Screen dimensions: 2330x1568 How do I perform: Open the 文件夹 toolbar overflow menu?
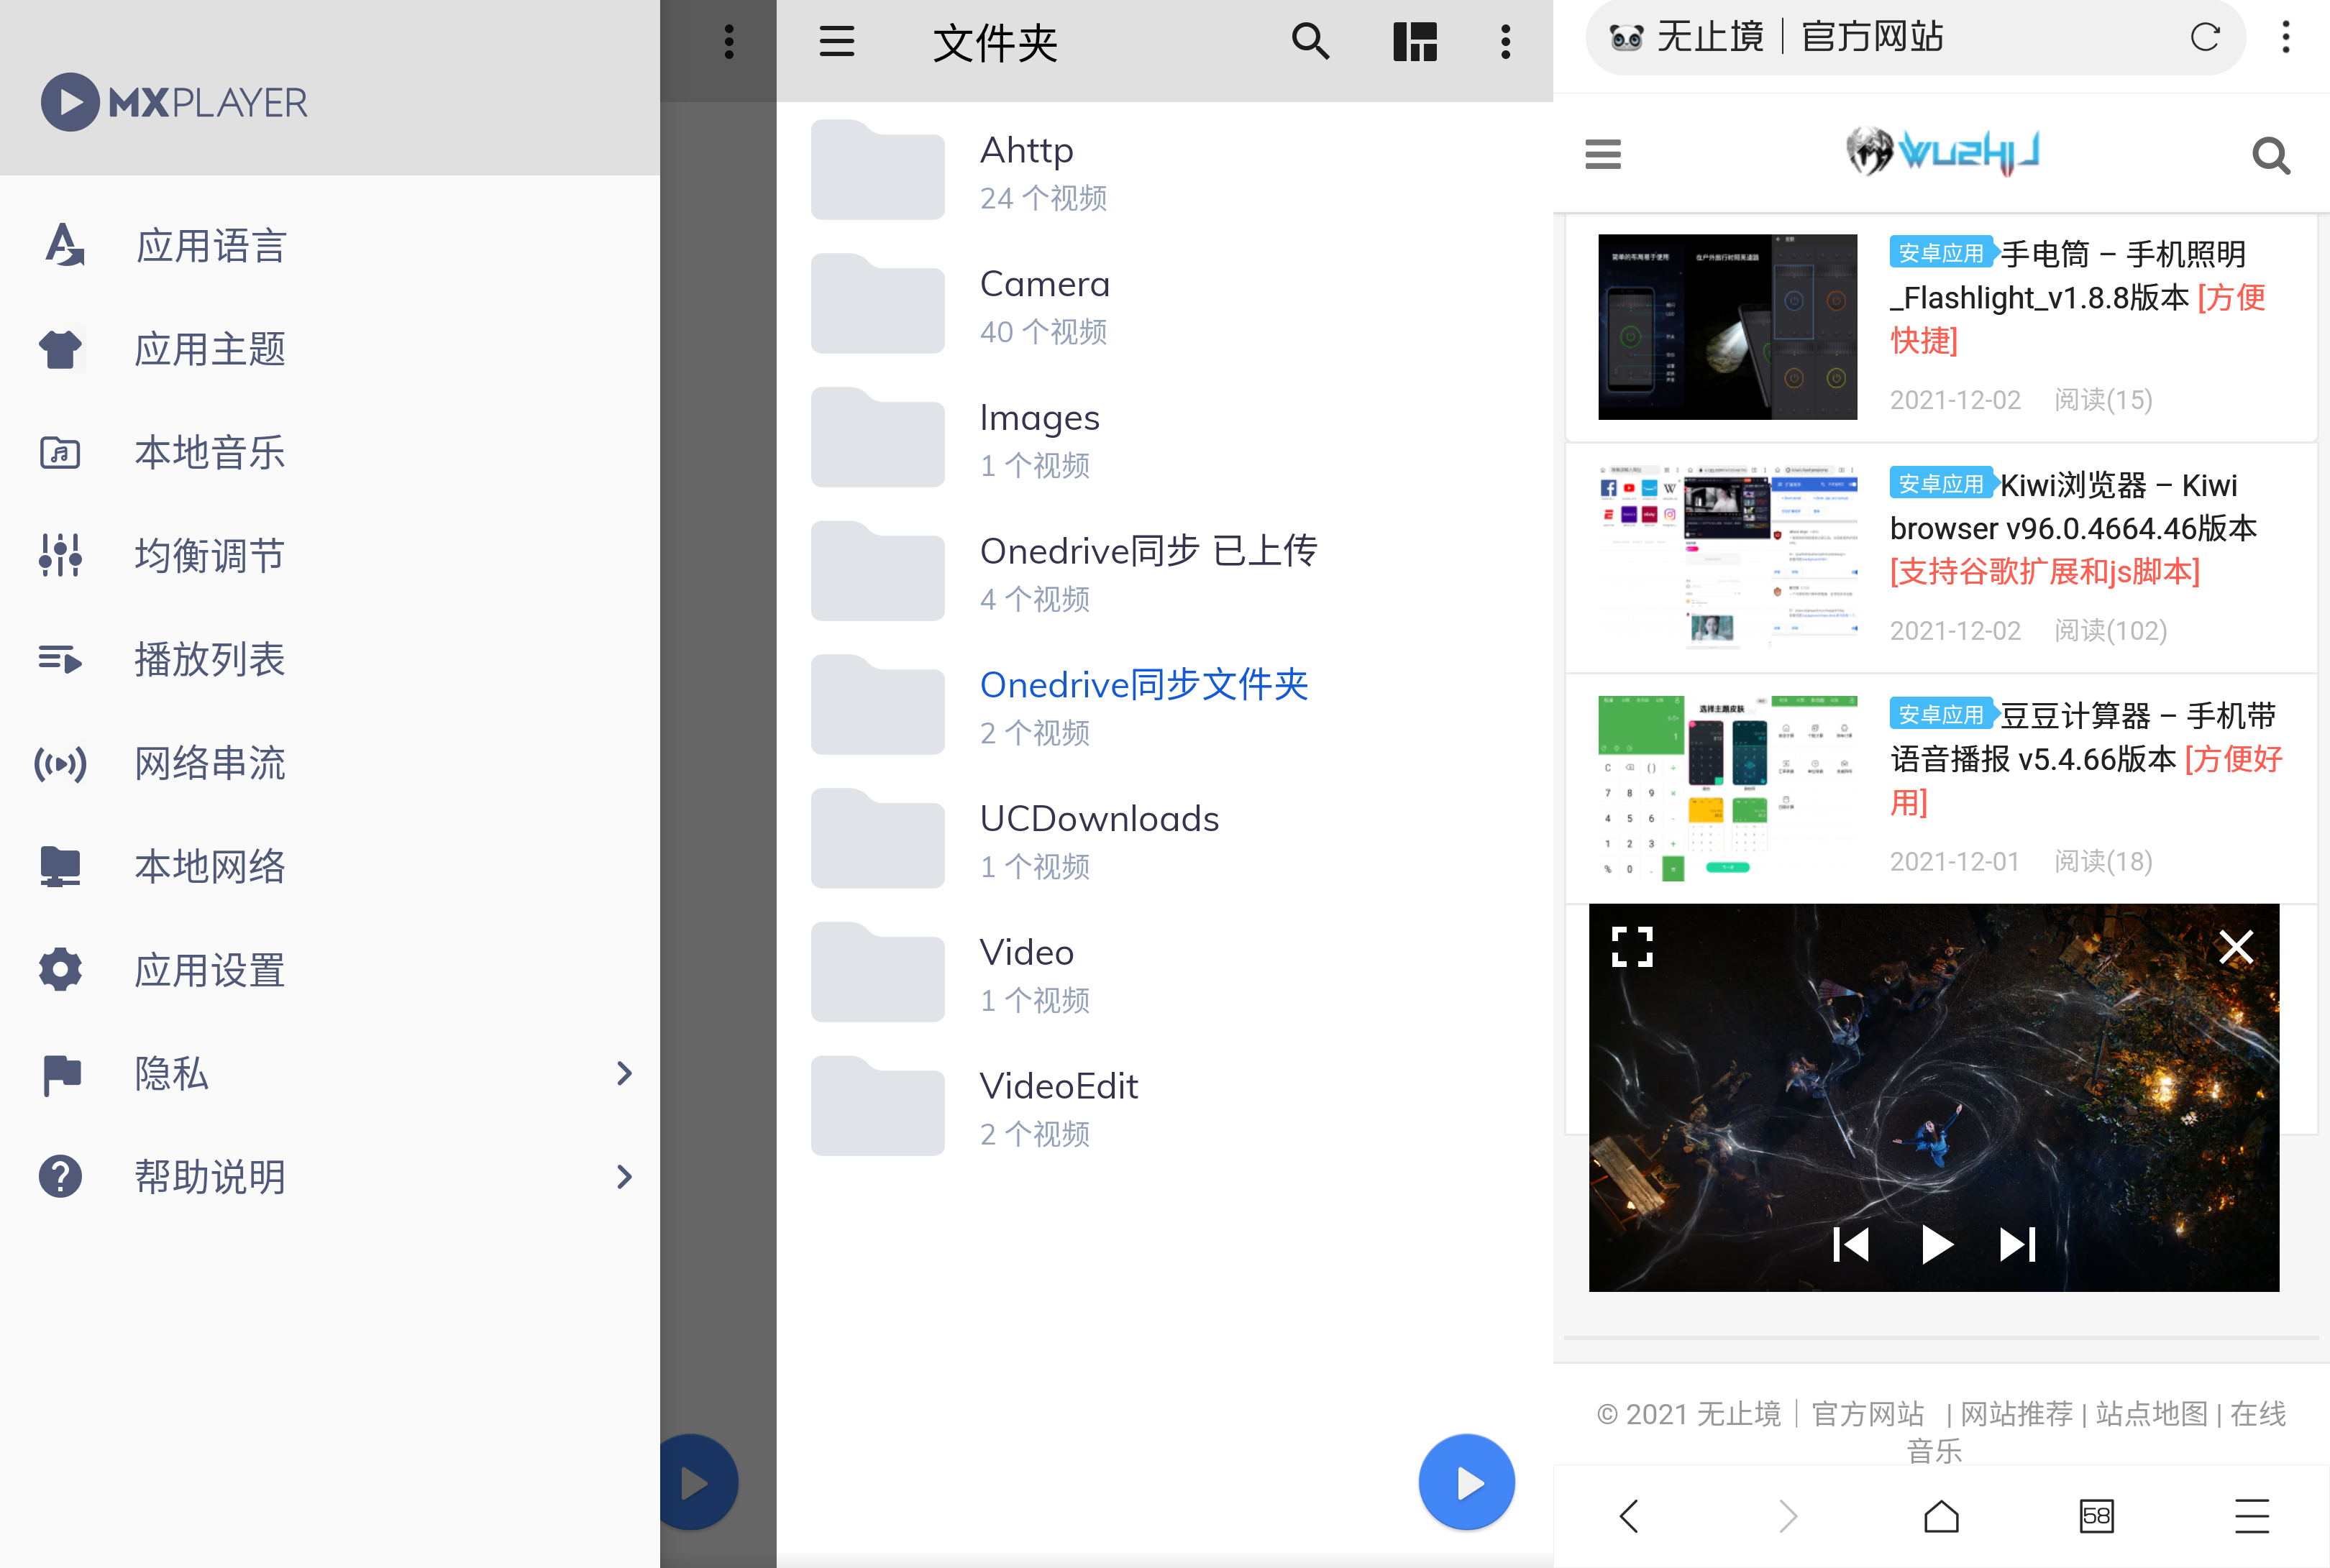(x=1505, y=42)
